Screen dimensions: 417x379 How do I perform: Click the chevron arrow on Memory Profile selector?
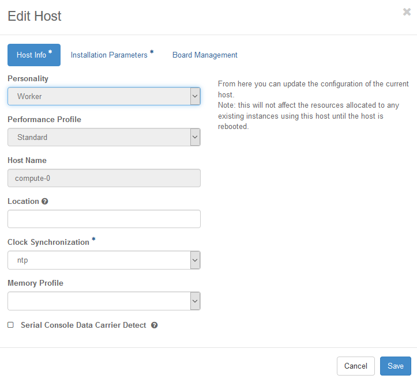click(195, 301)
